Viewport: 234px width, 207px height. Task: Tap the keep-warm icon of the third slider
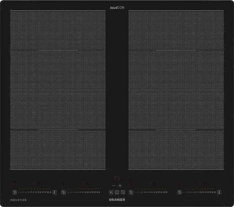click(x=131, y=192)
